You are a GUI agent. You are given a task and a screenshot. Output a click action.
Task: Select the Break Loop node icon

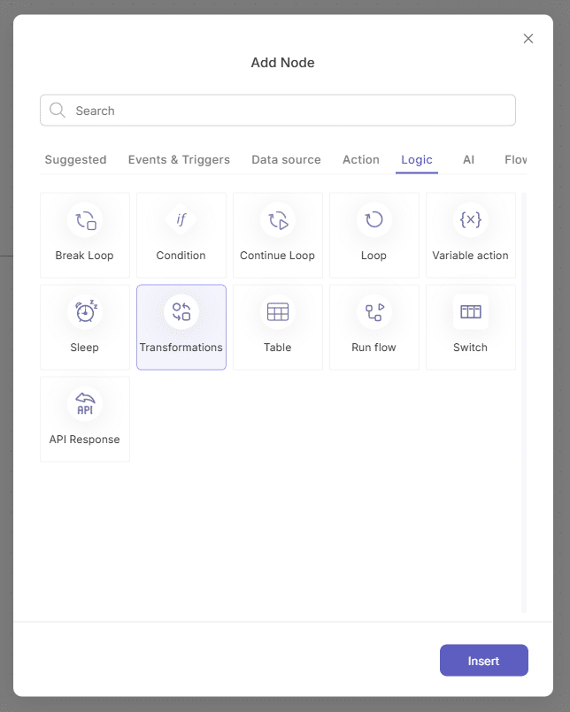click(x=85, y=220)
